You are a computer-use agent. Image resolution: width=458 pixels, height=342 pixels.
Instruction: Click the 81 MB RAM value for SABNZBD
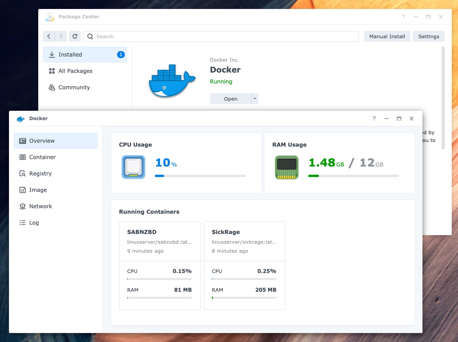tap(183, 290)
